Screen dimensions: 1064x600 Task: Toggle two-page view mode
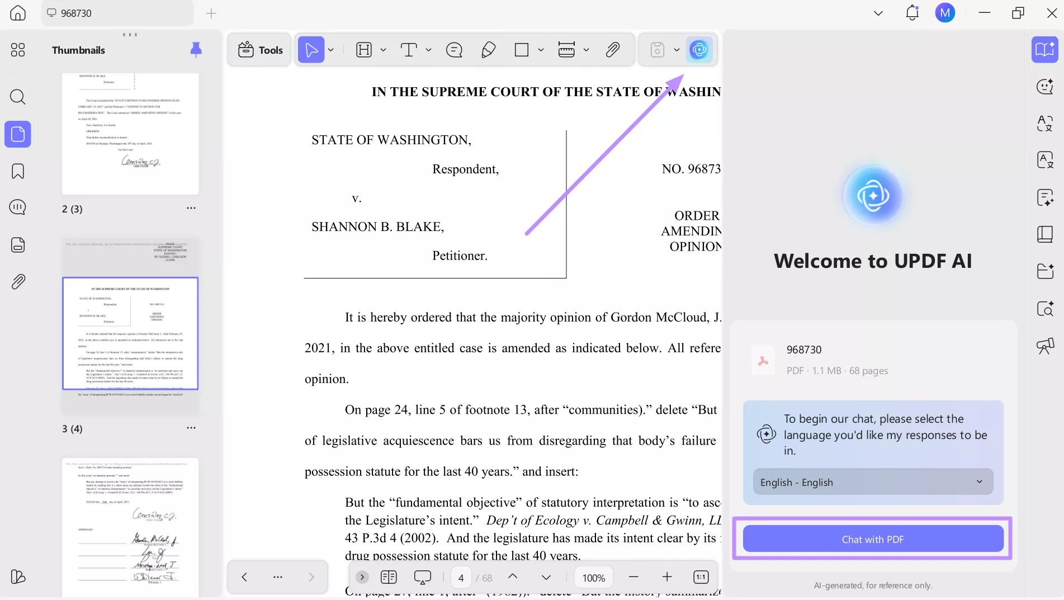(x=389, y=577)
